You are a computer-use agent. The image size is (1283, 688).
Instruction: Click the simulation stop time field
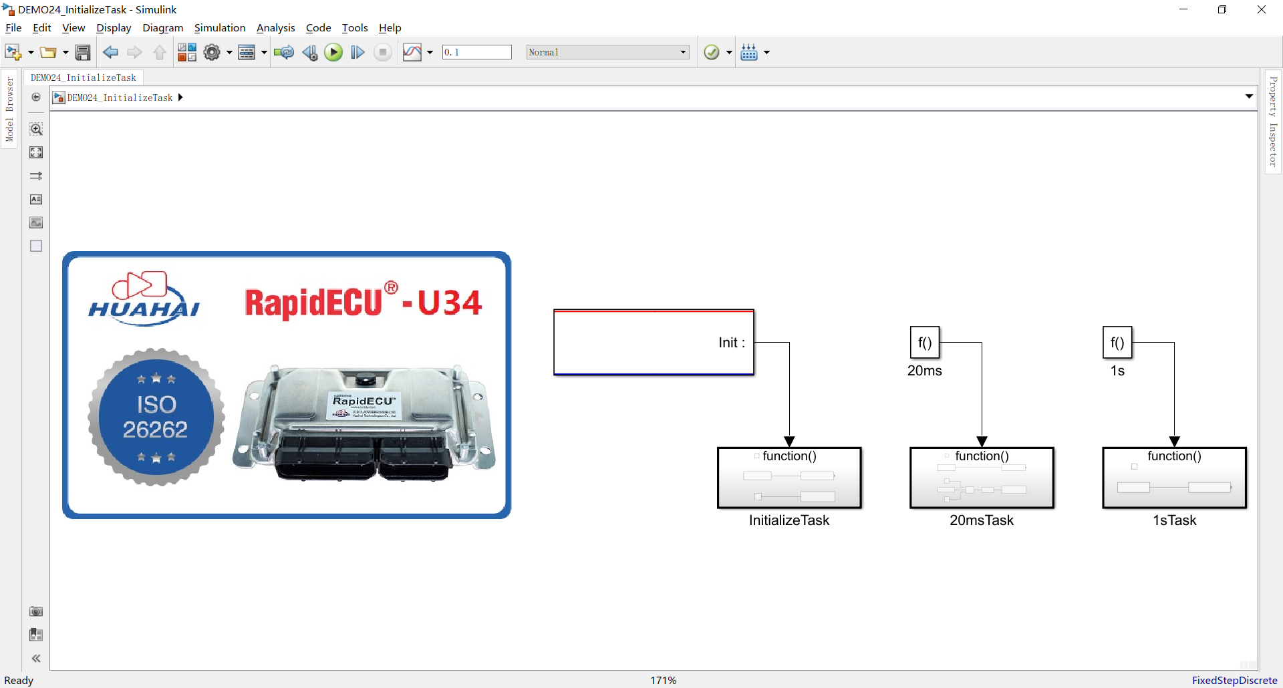coord(477,52)
